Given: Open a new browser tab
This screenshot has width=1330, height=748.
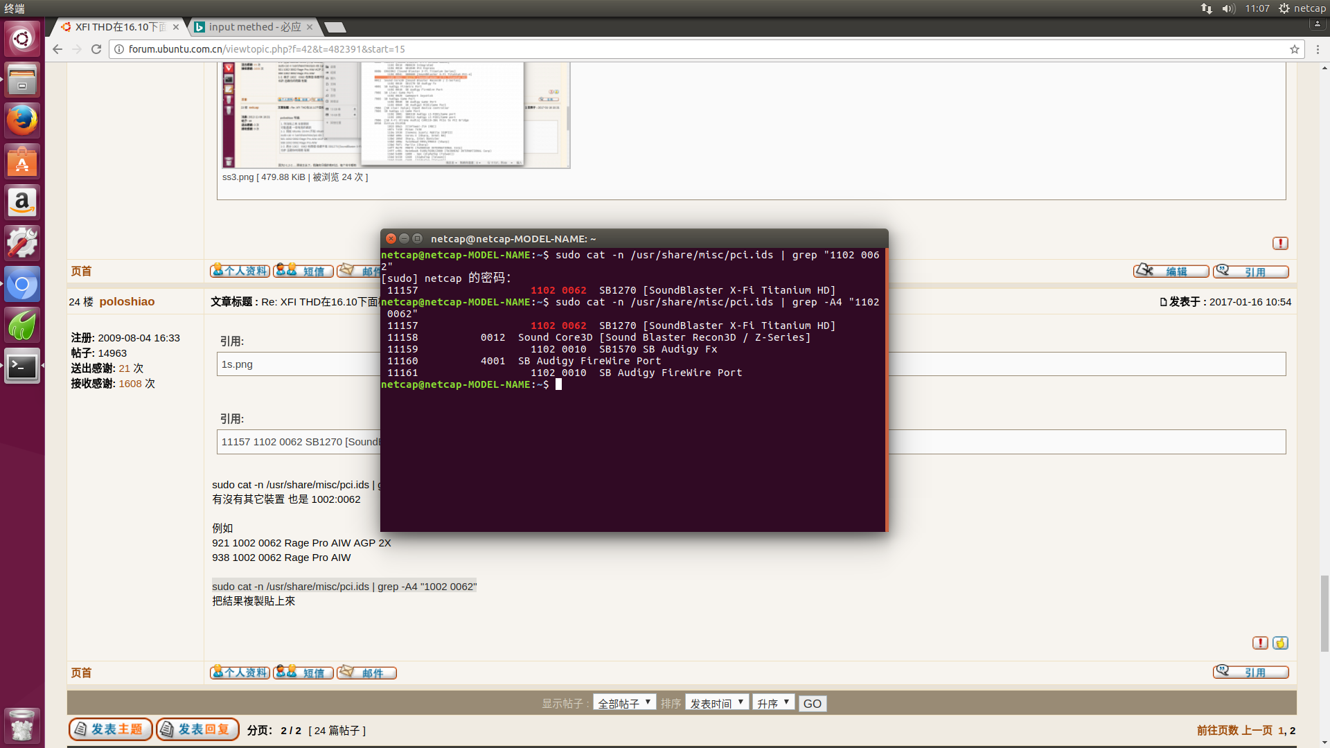Looking at the screenshot, I should [x=335, y=27].
